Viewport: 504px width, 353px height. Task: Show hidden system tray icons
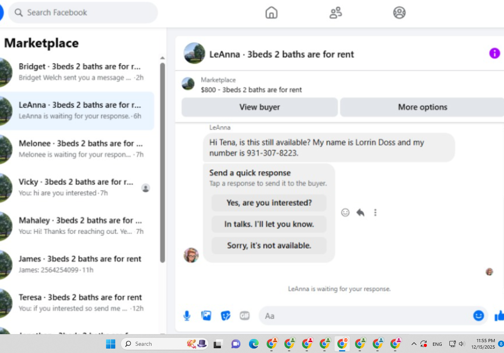point(414,344)
